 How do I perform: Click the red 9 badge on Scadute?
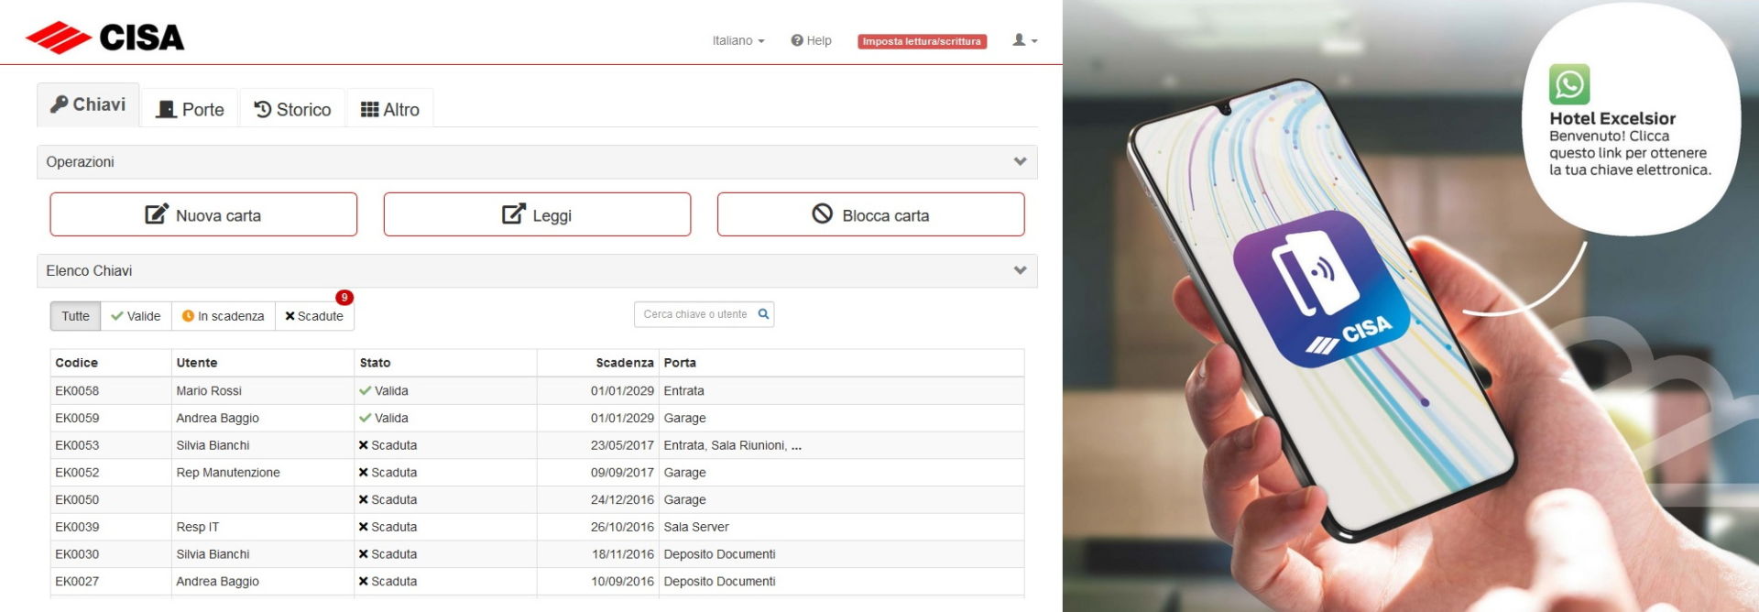(x=344, y=298)
